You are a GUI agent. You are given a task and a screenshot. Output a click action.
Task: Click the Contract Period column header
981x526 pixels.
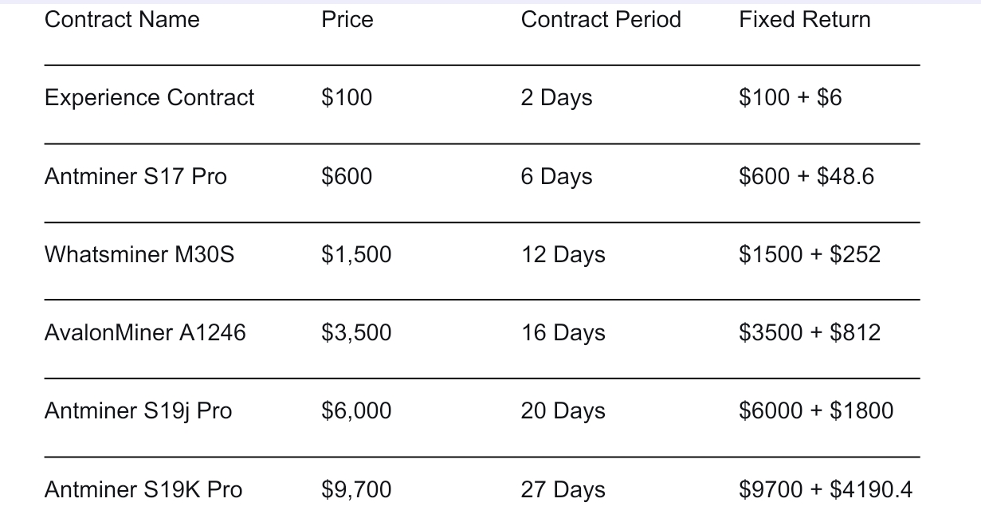pyautogui.click(x=601, y=20)
